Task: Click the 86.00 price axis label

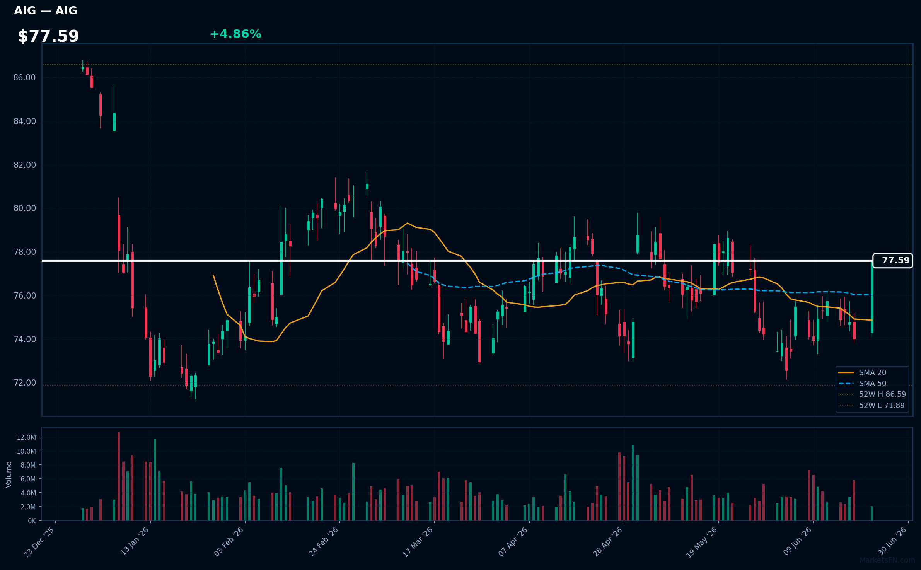Action: point(24,78)
